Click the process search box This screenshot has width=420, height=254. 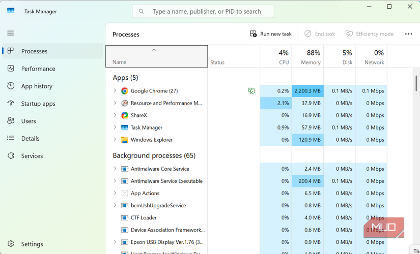pyautogui.click(x=204, y=11)
